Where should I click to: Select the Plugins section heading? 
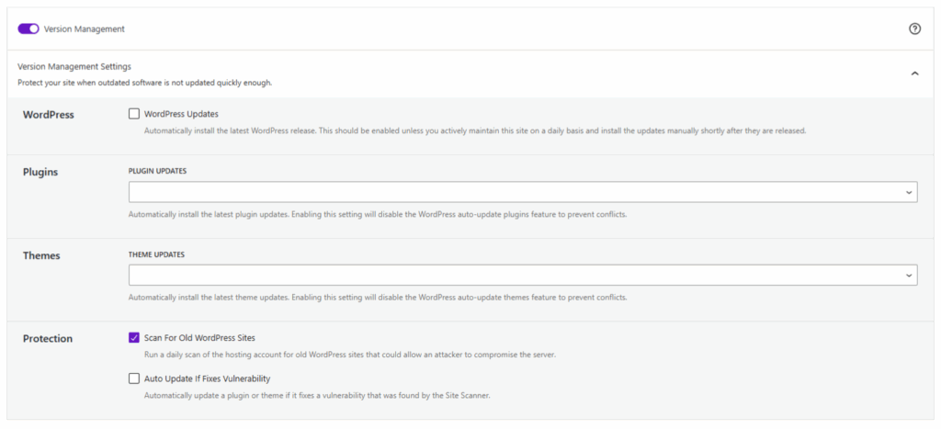coord(40,172)
